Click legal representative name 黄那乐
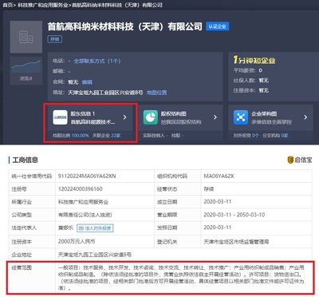 pos(65,228)
